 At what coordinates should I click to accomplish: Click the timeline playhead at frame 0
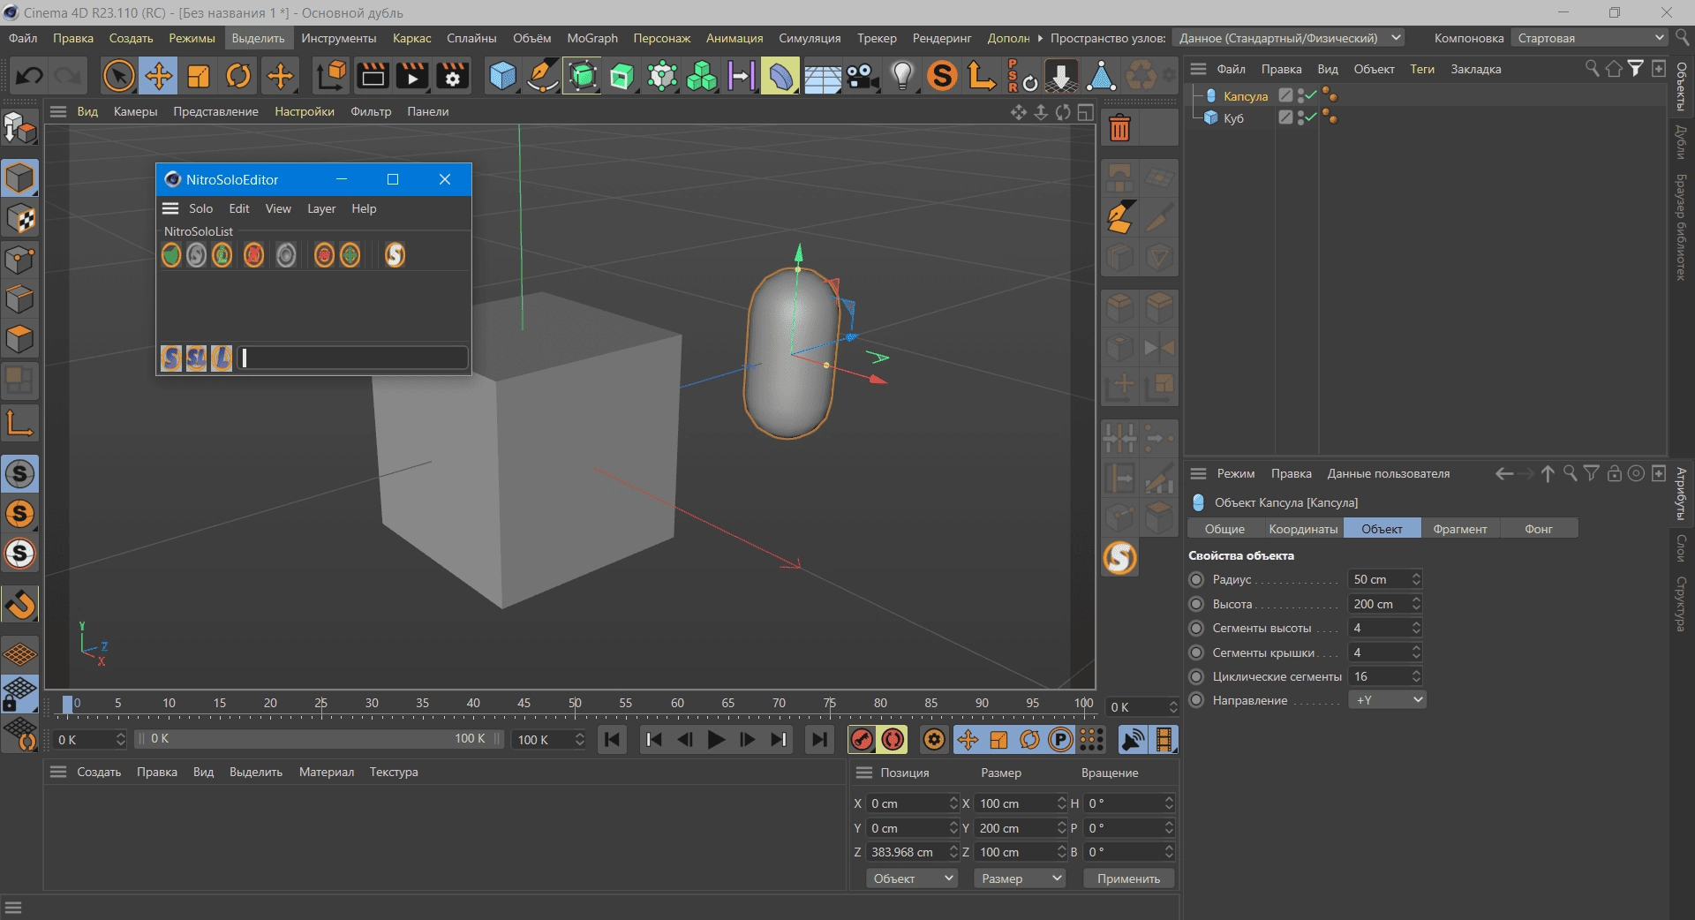(x=68, y=704)
